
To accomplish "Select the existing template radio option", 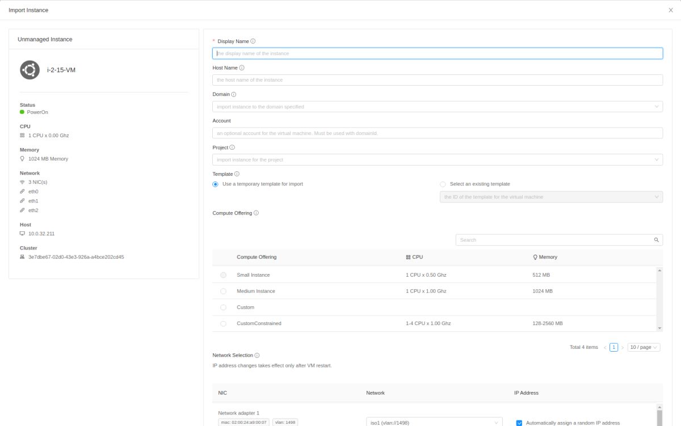I will (443, 184).
